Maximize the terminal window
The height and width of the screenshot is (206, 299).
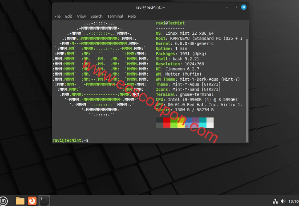235,7
